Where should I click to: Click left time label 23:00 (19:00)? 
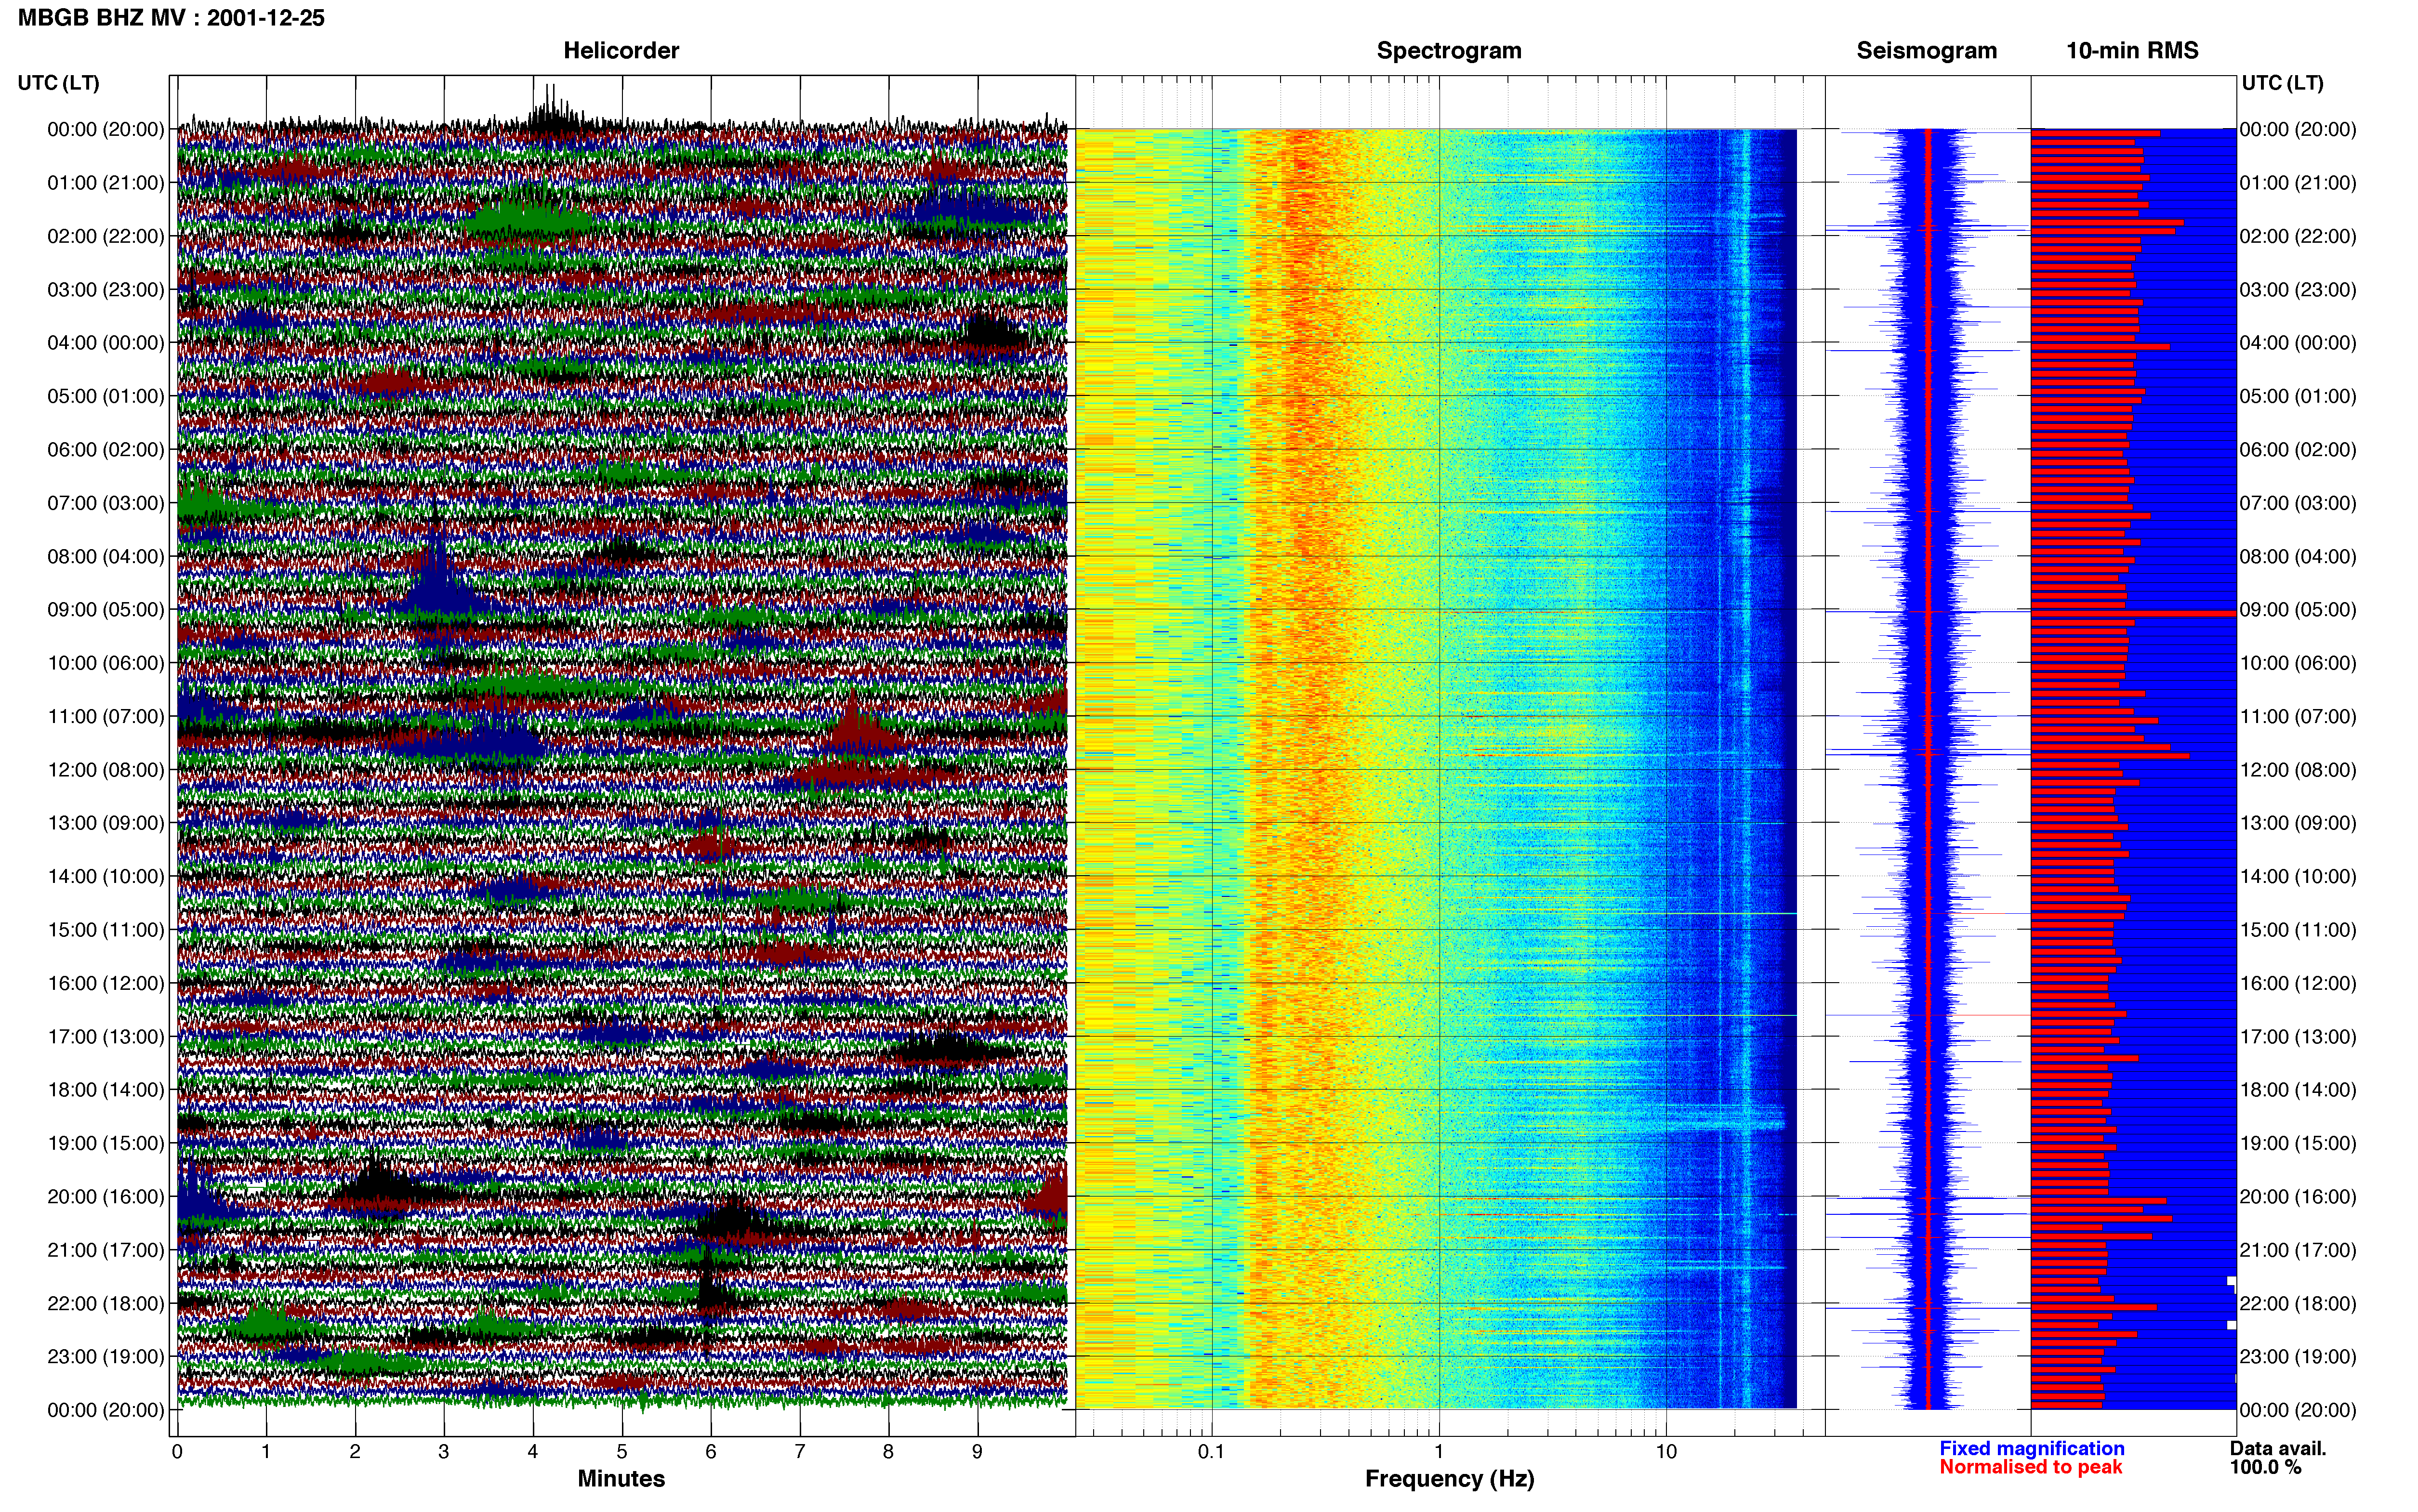pos(106,1357)
